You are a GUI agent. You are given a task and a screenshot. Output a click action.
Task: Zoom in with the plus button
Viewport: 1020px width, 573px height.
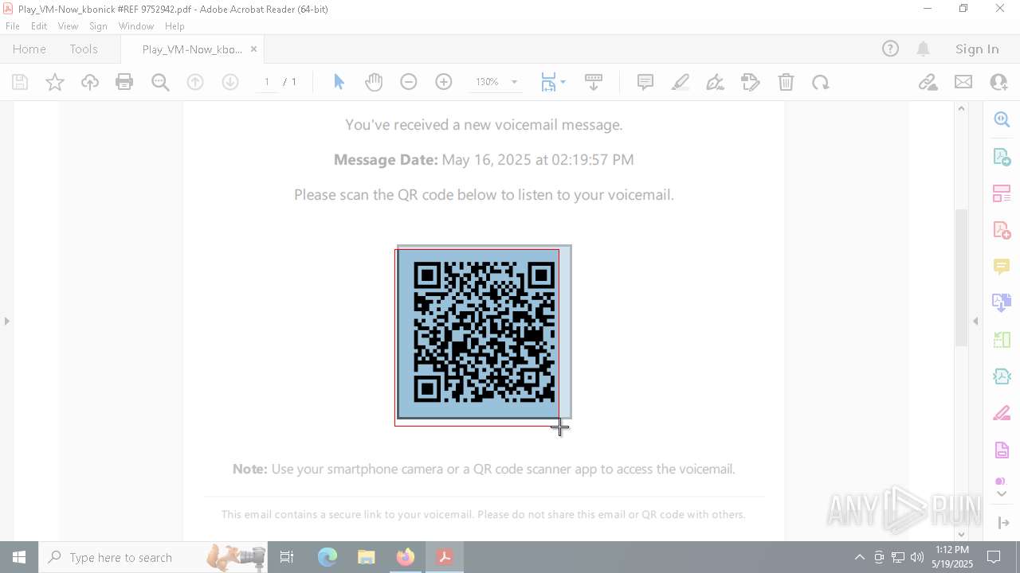[x=444, y=82]
